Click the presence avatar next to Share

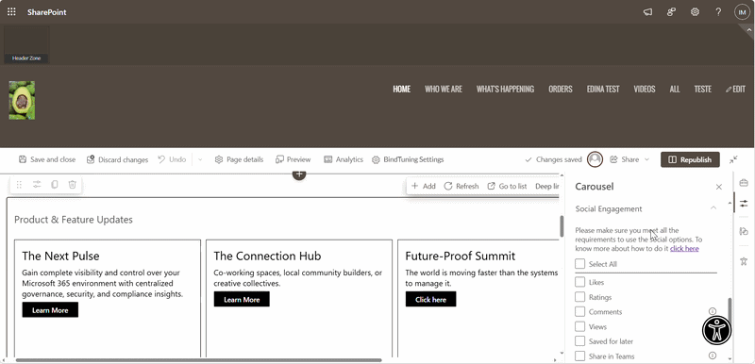point(596,159)
